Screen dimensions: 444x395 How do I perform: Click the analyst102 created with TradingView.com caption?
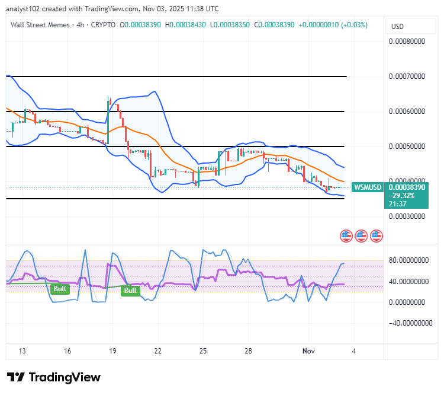tap(112, 9)
